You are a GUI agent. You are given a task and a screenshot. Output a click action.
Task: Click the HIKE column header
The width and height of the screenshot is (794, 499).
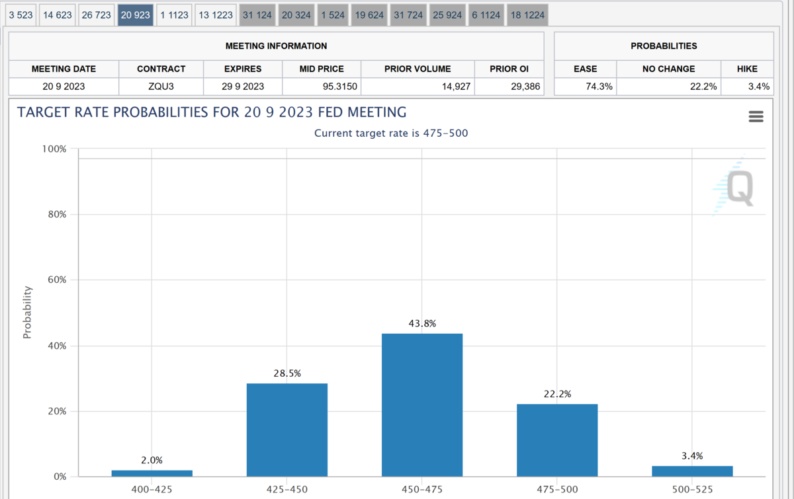pos(748,69)
